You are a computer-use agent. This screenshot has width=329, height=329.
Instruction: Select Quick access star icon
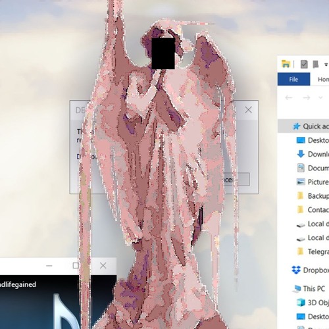[297, 126]
